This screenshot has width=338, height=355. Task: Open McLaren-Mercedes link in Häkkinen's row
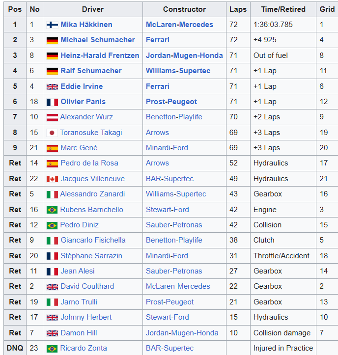tap(179, 25)
